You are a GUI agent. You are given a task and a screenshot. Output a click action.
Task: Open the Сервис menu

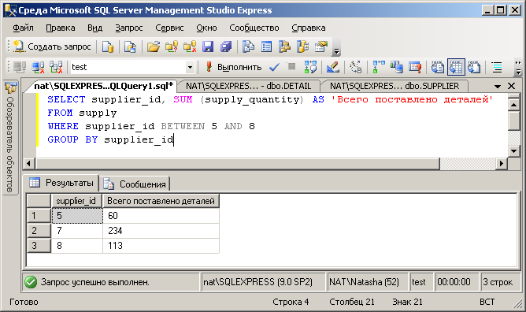pyautogui.click(x=169, y=28)
